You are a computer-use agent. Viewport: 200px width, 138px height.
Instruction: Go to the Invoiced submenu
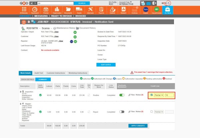(x=80, y=16)
